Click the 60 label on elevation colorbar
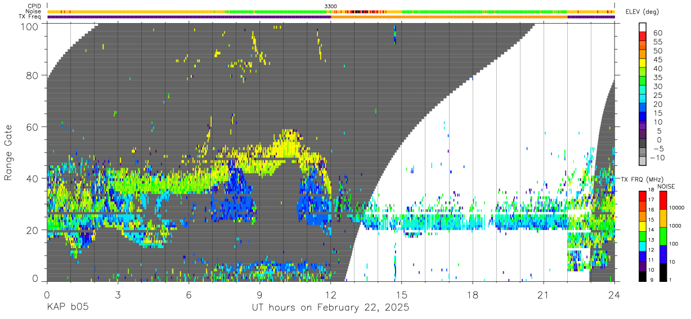 pyautogui.click(x=657, y=33)
